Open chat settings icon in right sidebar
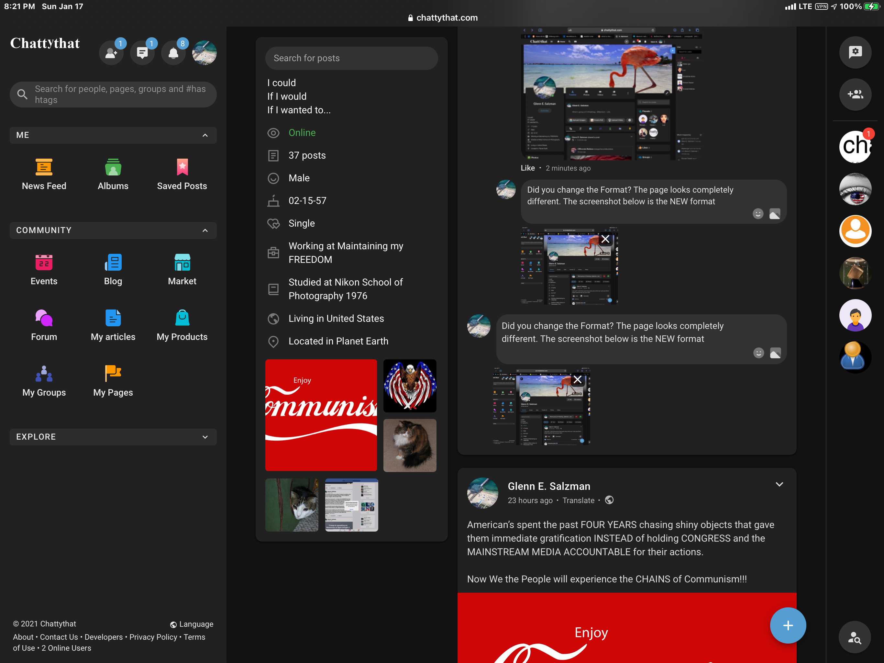 pyautogui.click(x=855, y=52)
